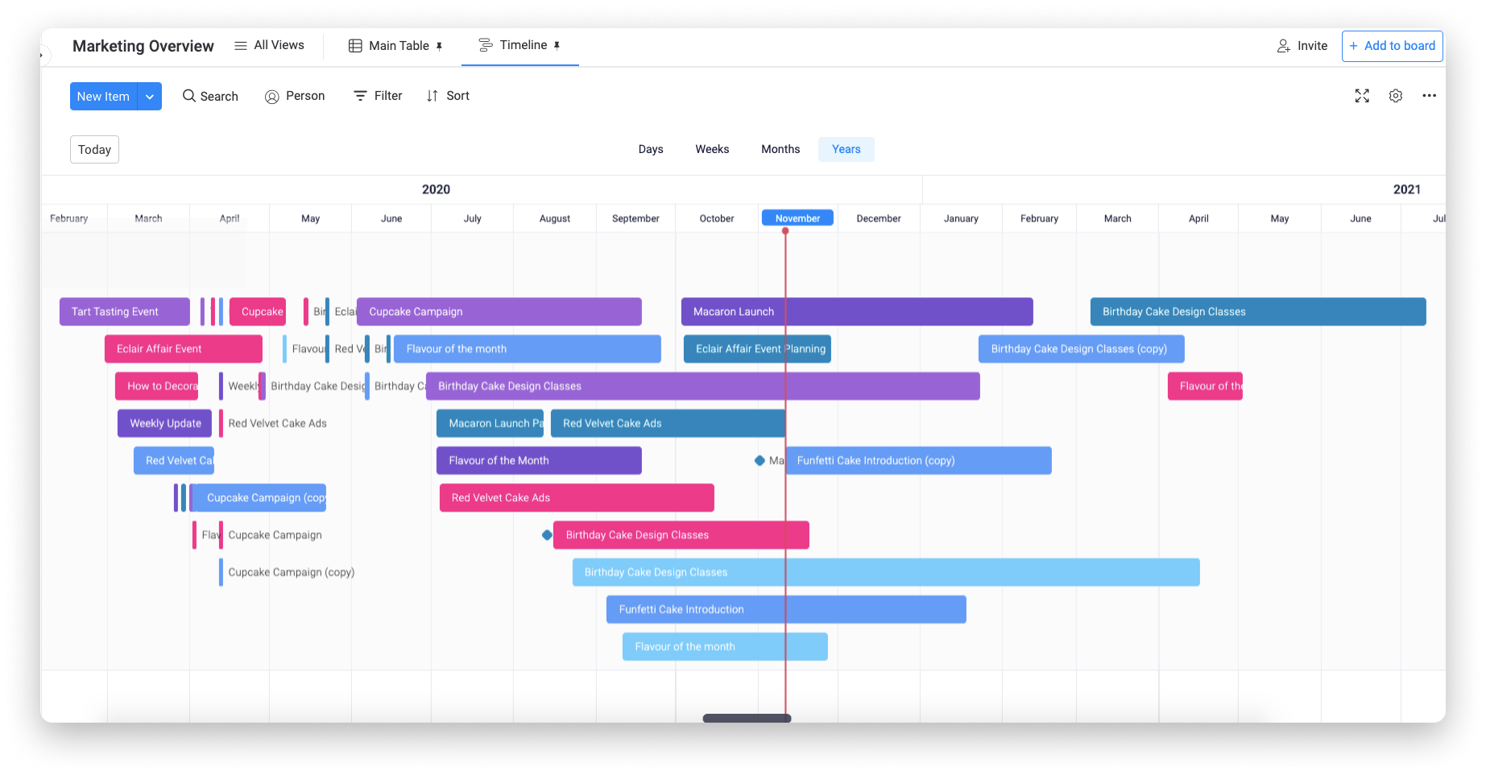Jump to today with the Today button
This screenshot has width=1486, height=775.
(x=93, y=149)
